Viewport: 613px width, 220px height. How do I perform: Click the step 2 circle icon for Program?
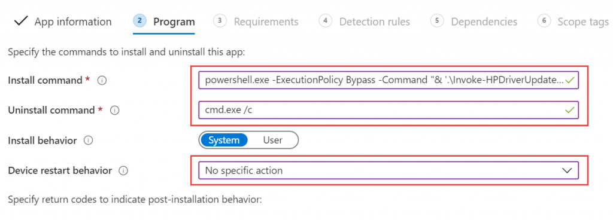tap(140, 21)
